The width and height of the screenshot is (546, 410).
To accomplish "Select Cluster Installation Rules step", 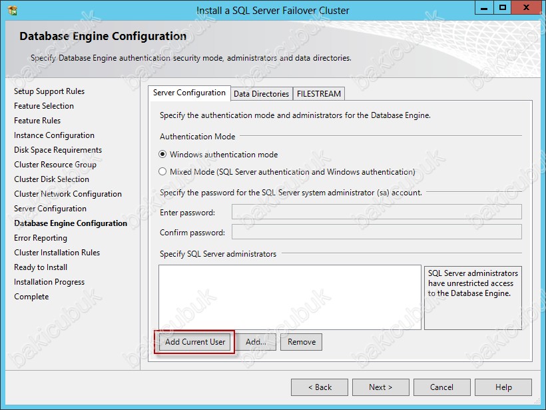I will tap(57, 253).
